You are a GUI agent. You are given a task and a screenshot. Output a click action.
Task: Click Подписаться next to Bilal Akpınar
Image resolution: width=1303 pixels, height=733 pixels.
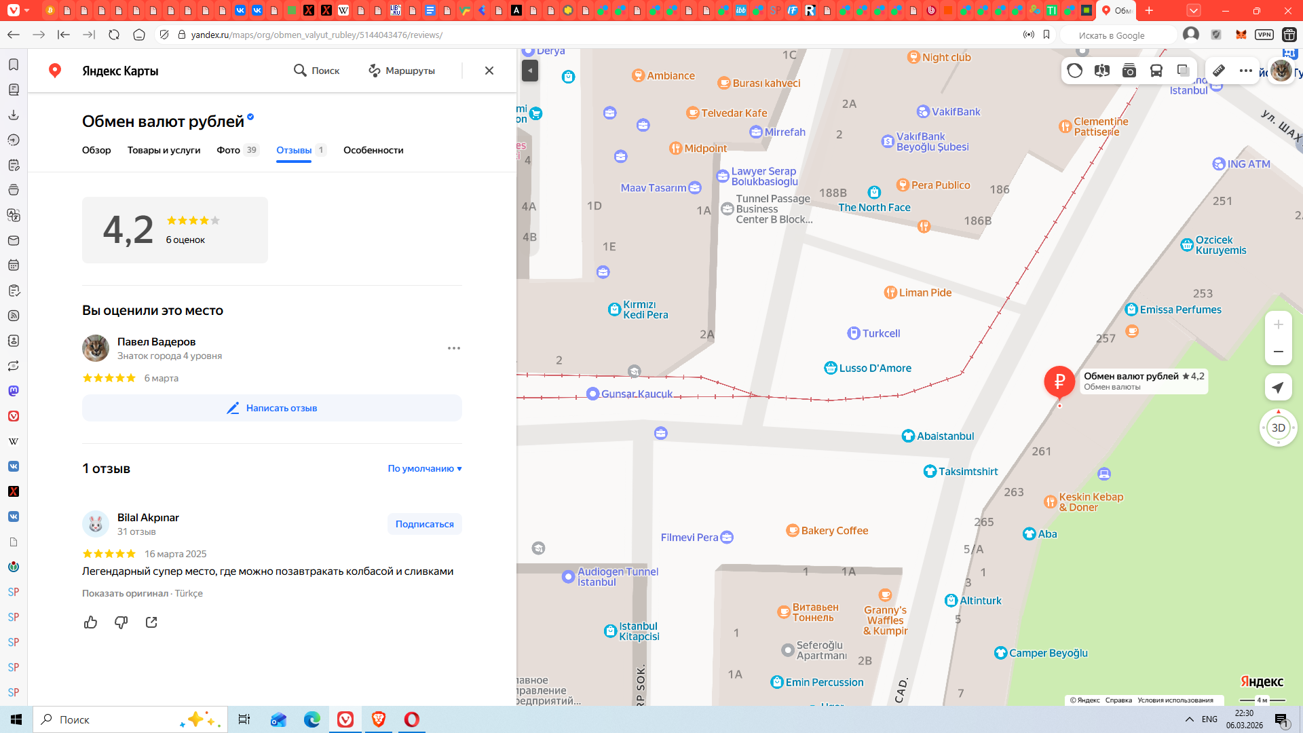[x=424, y=524]
